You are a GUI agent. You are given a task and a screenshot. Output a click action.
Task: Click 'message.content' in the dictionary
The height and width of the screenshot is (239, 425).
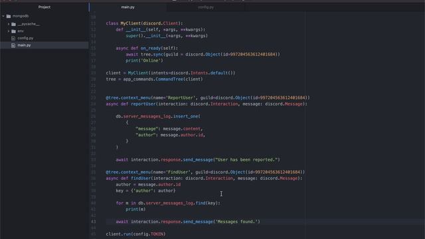(x=181, y=129)
